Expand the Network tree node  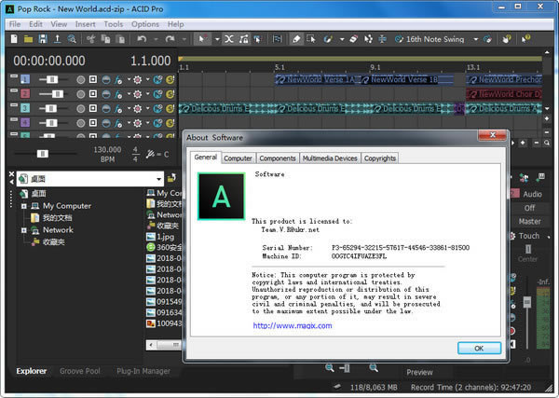pos(24,230)
